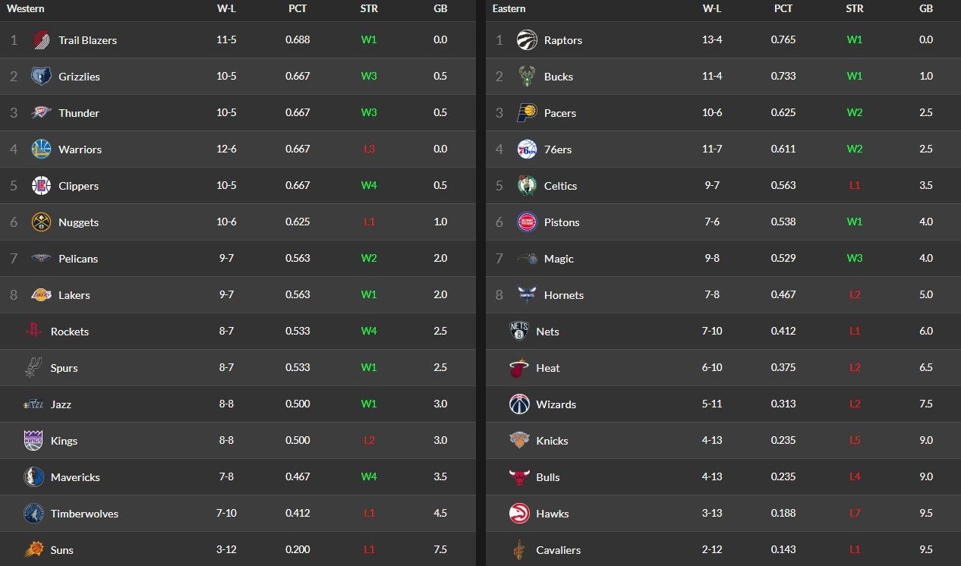This screenshot has height=566, width=961.
Task: Click the Bulls team logo
Action: click(x=519, y=477)
